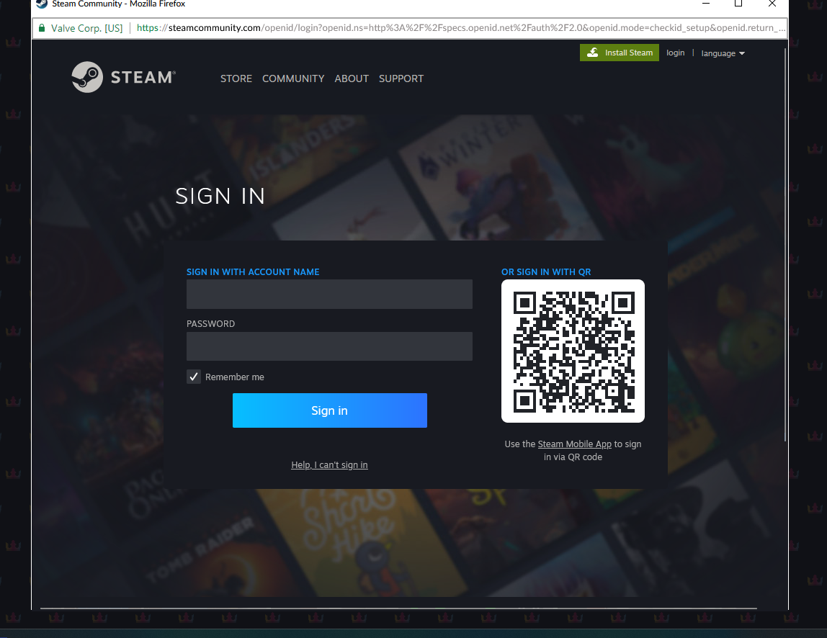
Task: Click the Steam logo in the header
Action: point(123,77)
